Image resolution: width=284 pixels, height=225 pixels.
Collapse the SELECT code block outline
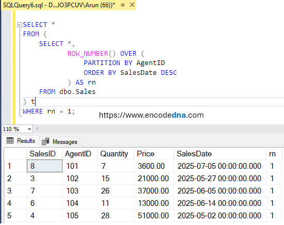coord(20,25)
